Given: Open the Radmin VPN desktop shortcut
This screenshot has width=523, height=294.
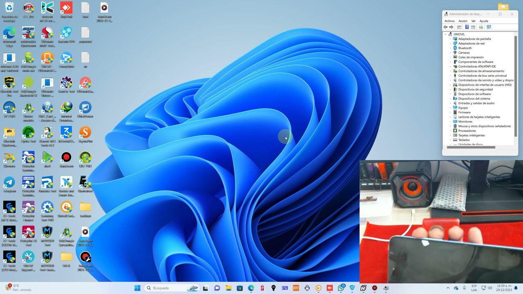Looking at the screenshot, I should pyautogui.click(x=66, y=35).
